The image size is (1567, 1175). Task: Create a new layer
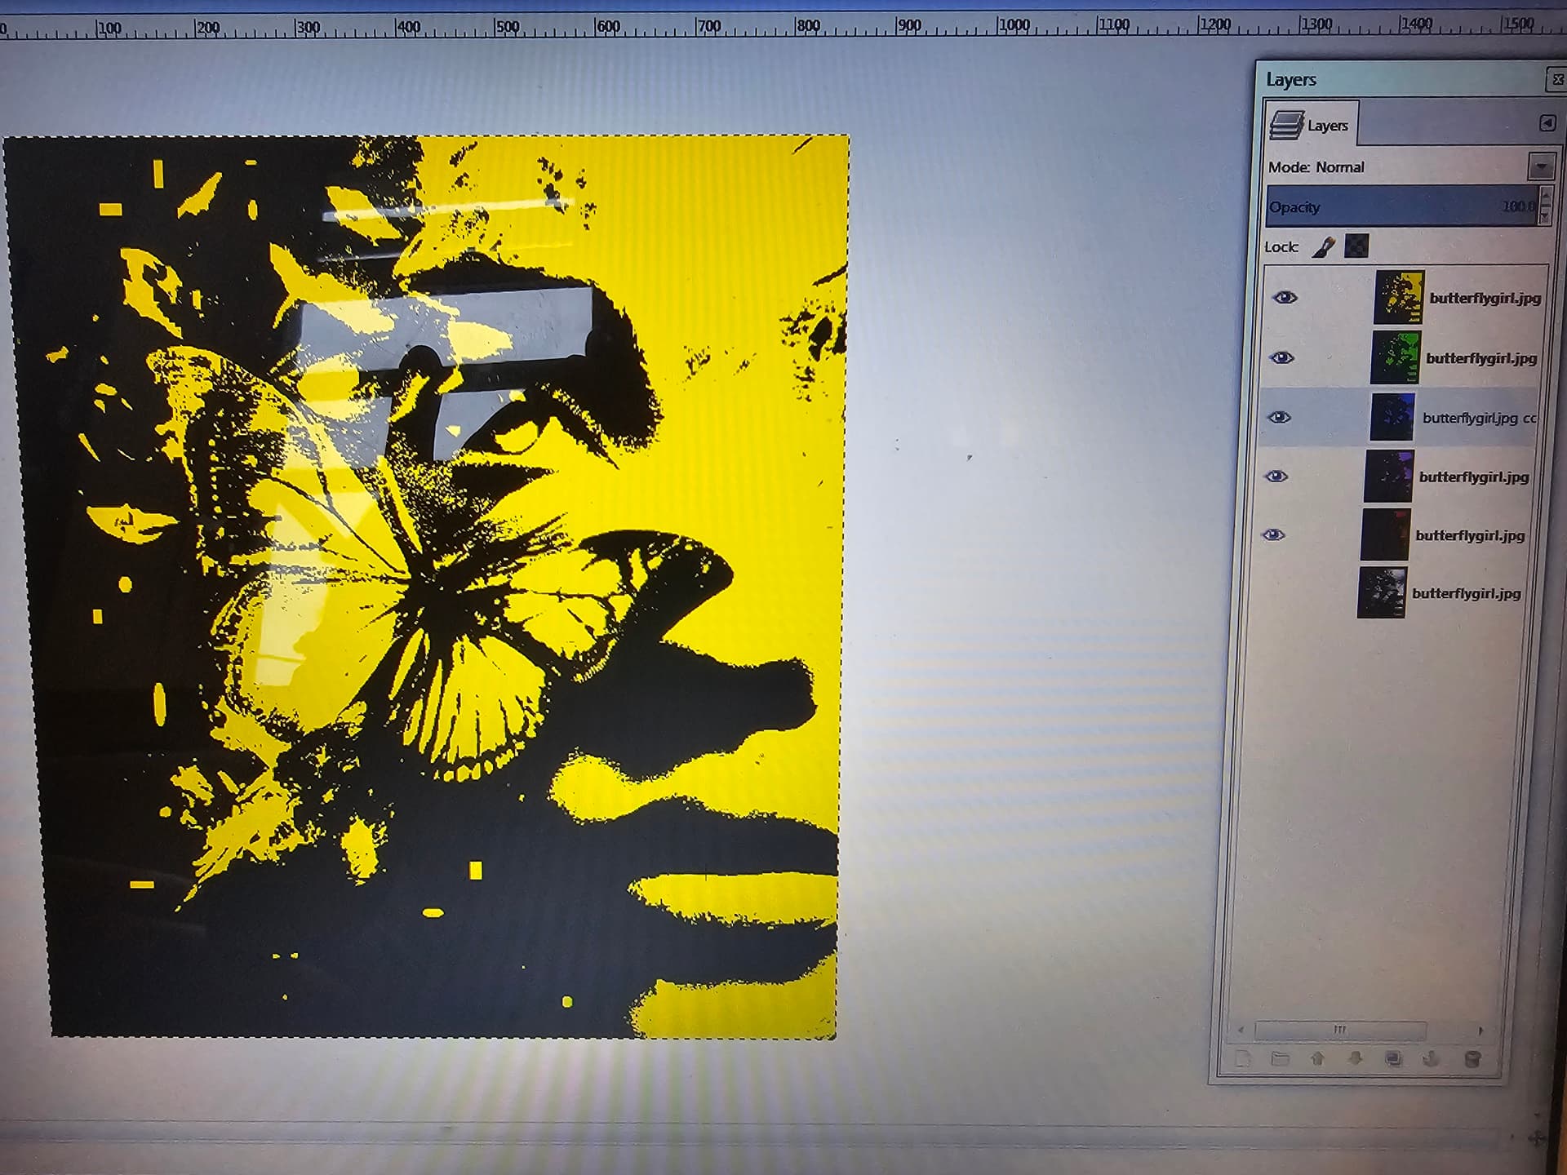(x=1242, y=1059)
